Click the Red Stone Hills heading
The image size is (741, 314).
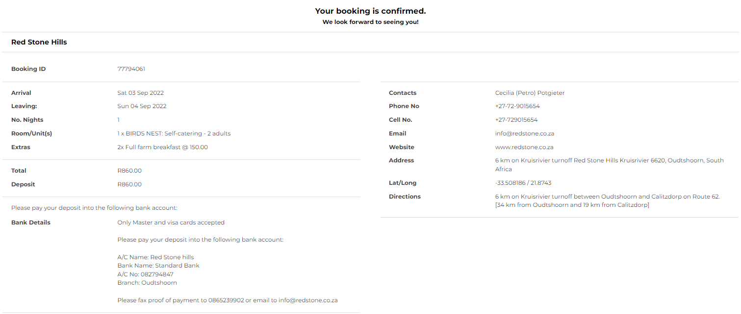[x=39, y=42]
